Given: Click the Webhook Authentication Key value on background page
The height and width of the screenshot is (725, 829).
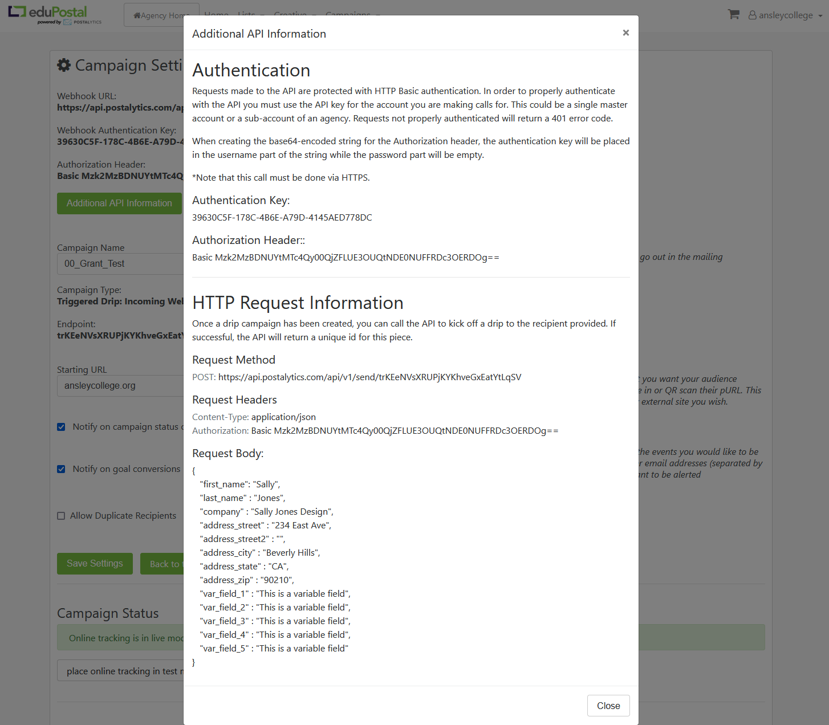Looking at the screenshot, I should click(120, 142).
